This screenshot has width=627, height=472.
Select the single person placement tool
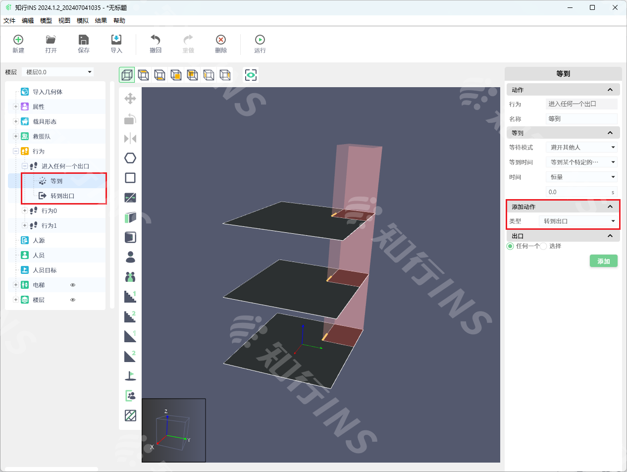click(x=130, y=257)
